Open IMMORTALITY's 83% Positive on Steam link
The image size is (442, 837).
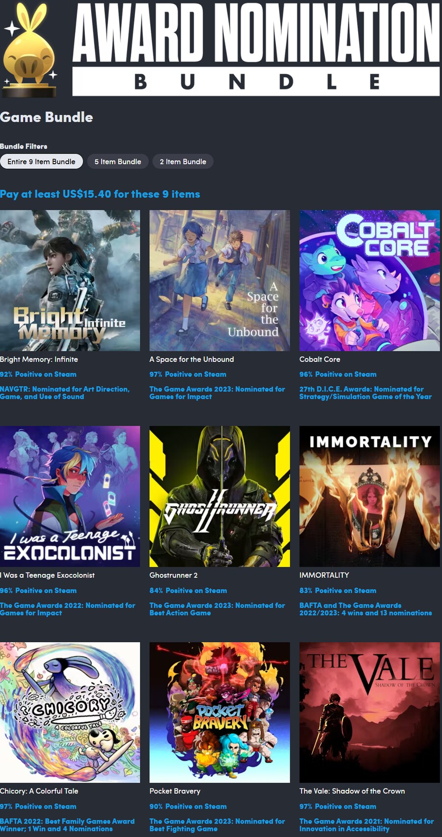point(338,590)
